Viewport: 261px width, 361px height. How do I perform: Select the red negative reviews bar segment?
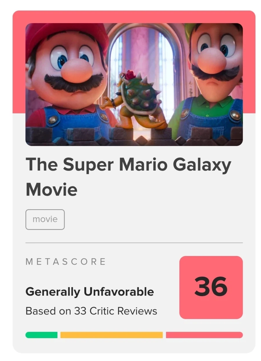coord(204,335)
